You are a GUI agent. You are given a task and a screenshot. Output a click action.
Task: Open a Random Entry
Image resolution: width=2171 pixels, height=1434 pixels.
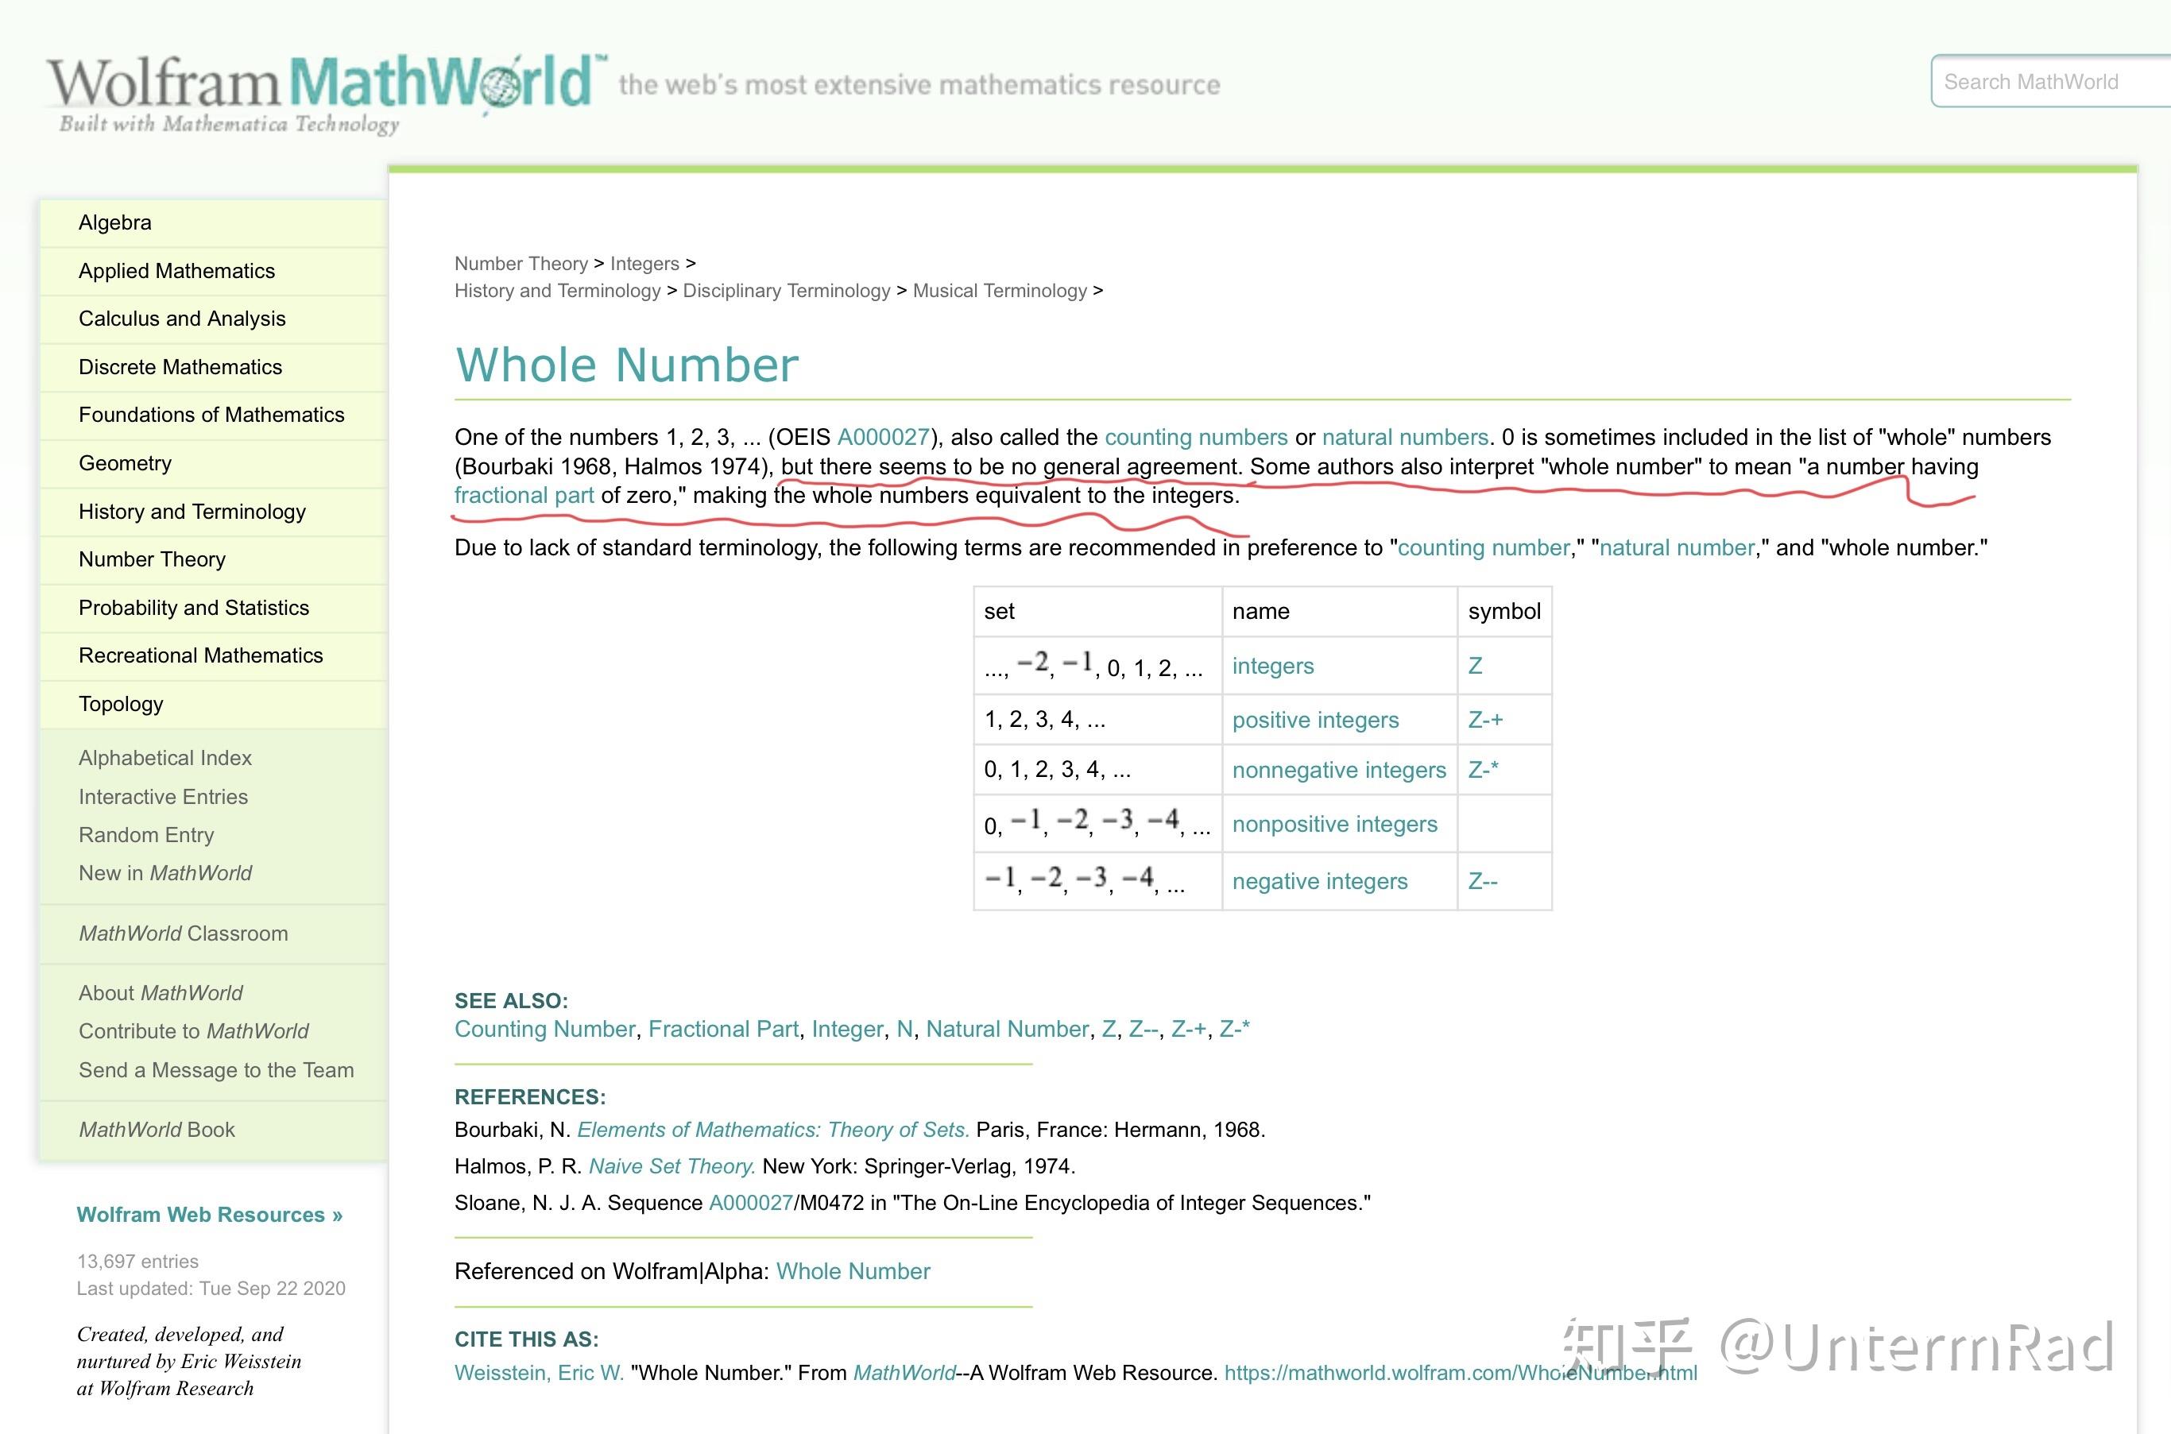click(146, 835)
